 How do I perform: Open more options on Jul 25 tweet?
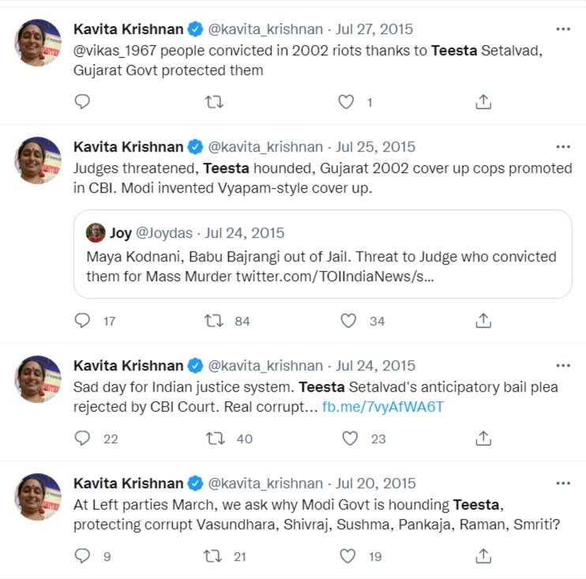point(562,147)
